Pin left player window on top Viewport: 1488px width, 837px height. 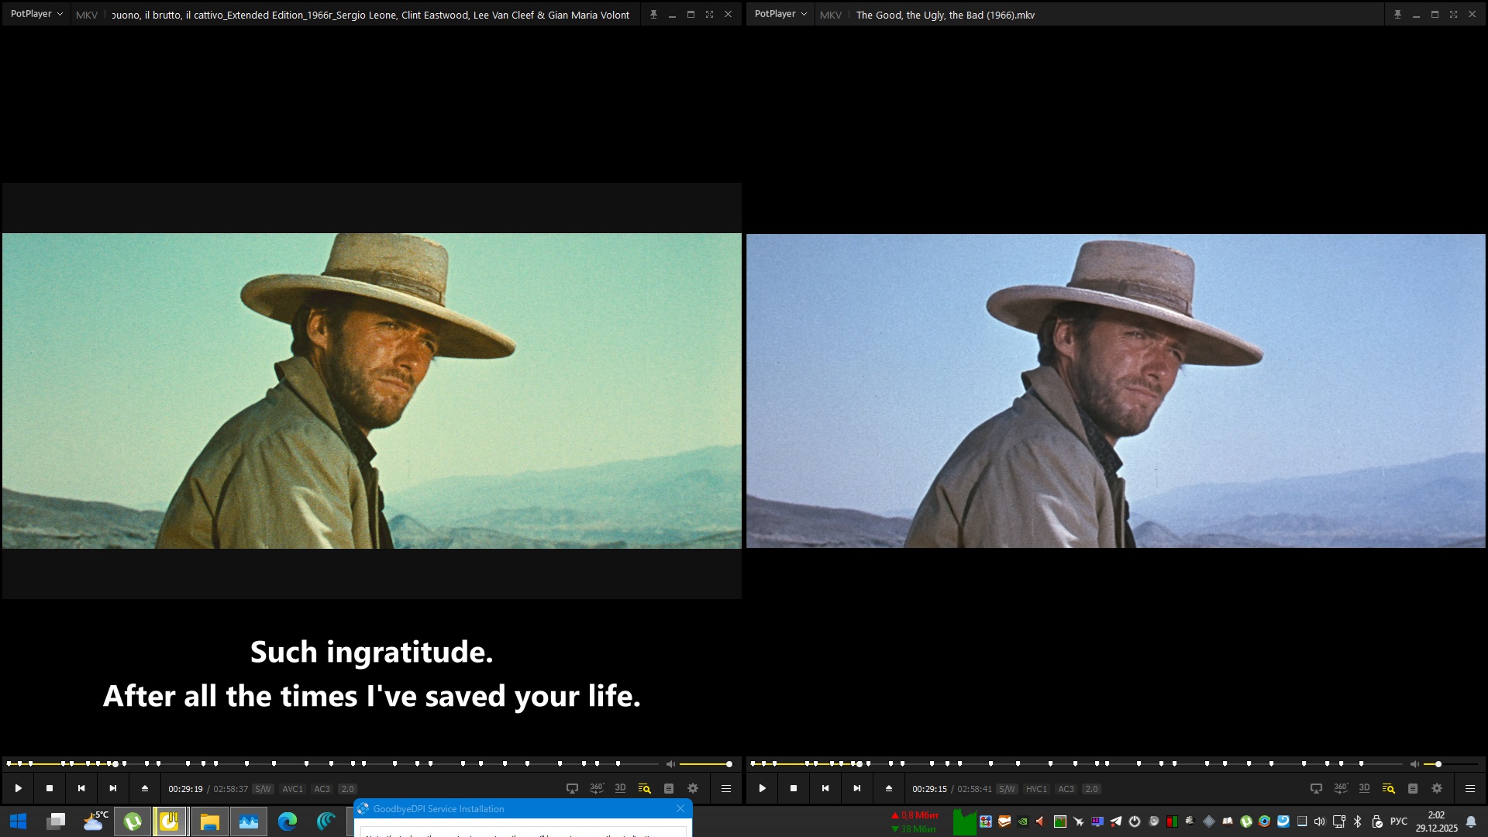[x=653, y=14]
